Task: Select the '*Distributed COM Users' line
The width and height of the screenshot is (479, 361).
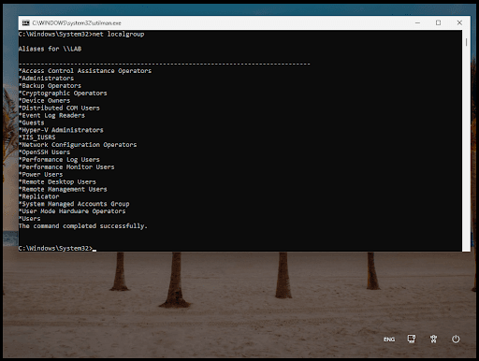Action: [59, 108]
